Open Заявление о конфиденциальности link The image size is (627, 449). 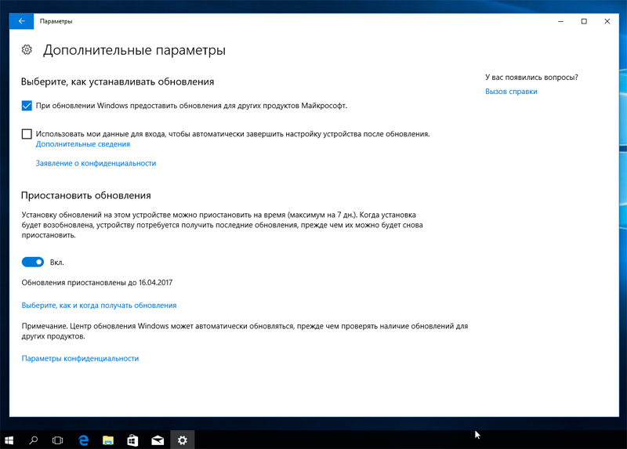(96, 163)
